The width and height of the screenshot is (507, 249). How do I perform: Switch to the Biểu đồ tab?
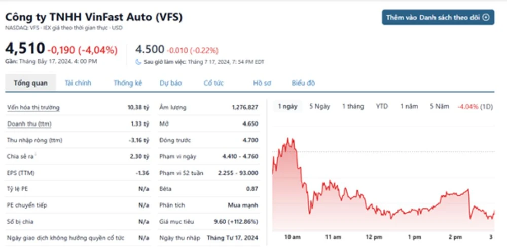[x=303, y=83]
